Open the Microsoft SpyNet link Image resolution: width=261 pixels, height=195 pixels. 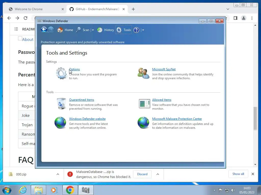pos(164,69)
